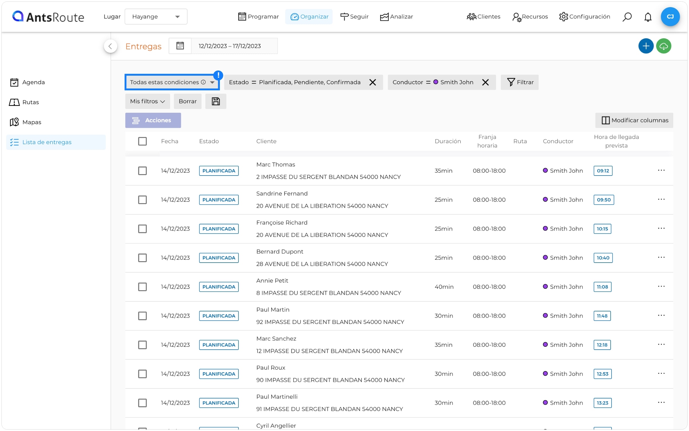
Task: Expand the Todas estas condiciones dropdown
Action: (x=172, y=82)
